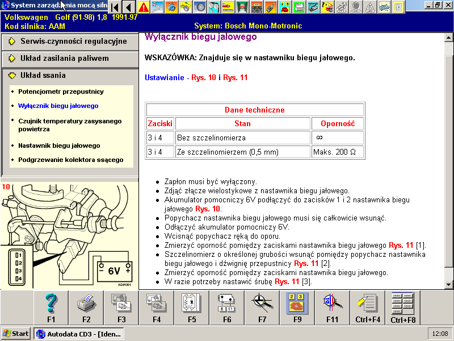Select Wyłącznik biegu jałowego menu entry
Viewport: 454px width, 341px height.
click(58, 106)
